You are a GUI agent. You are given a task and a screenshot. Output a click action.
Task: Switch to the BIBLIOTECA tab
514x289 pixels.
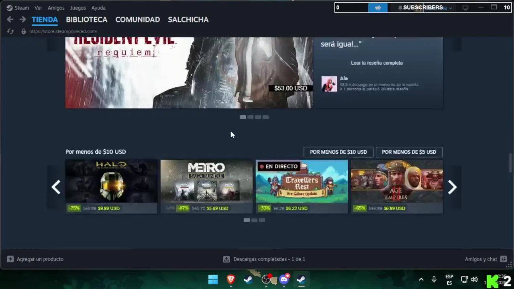[x=86, y=19]
